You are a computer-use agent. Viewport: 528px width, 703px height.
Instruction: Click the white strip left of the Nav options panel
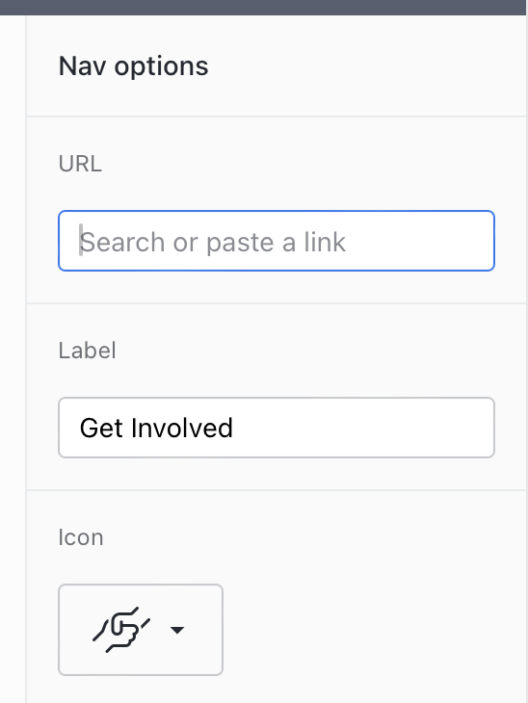13,358
